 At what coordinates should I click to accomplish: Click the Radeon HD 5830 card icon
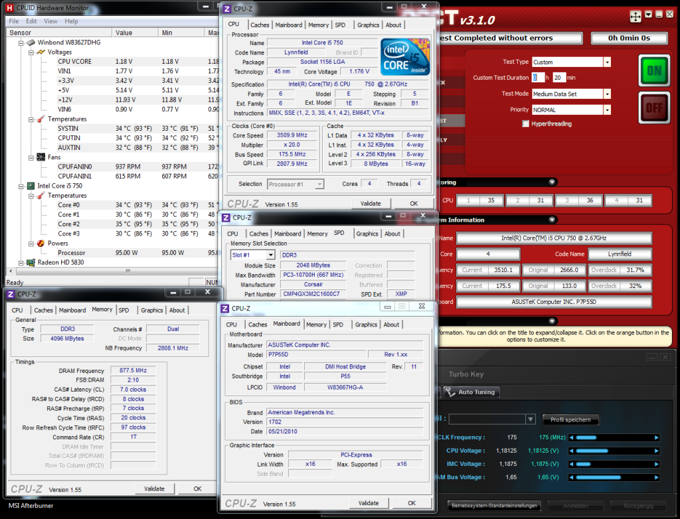[x=31, y=263]
